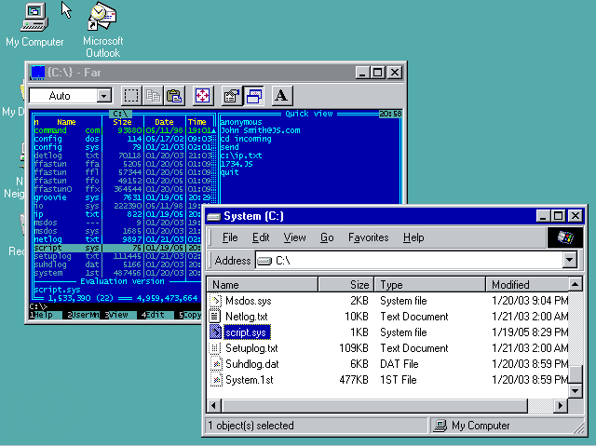Select the setuplog txt row in Far panel
596x447 pixels.
[117, 256]
